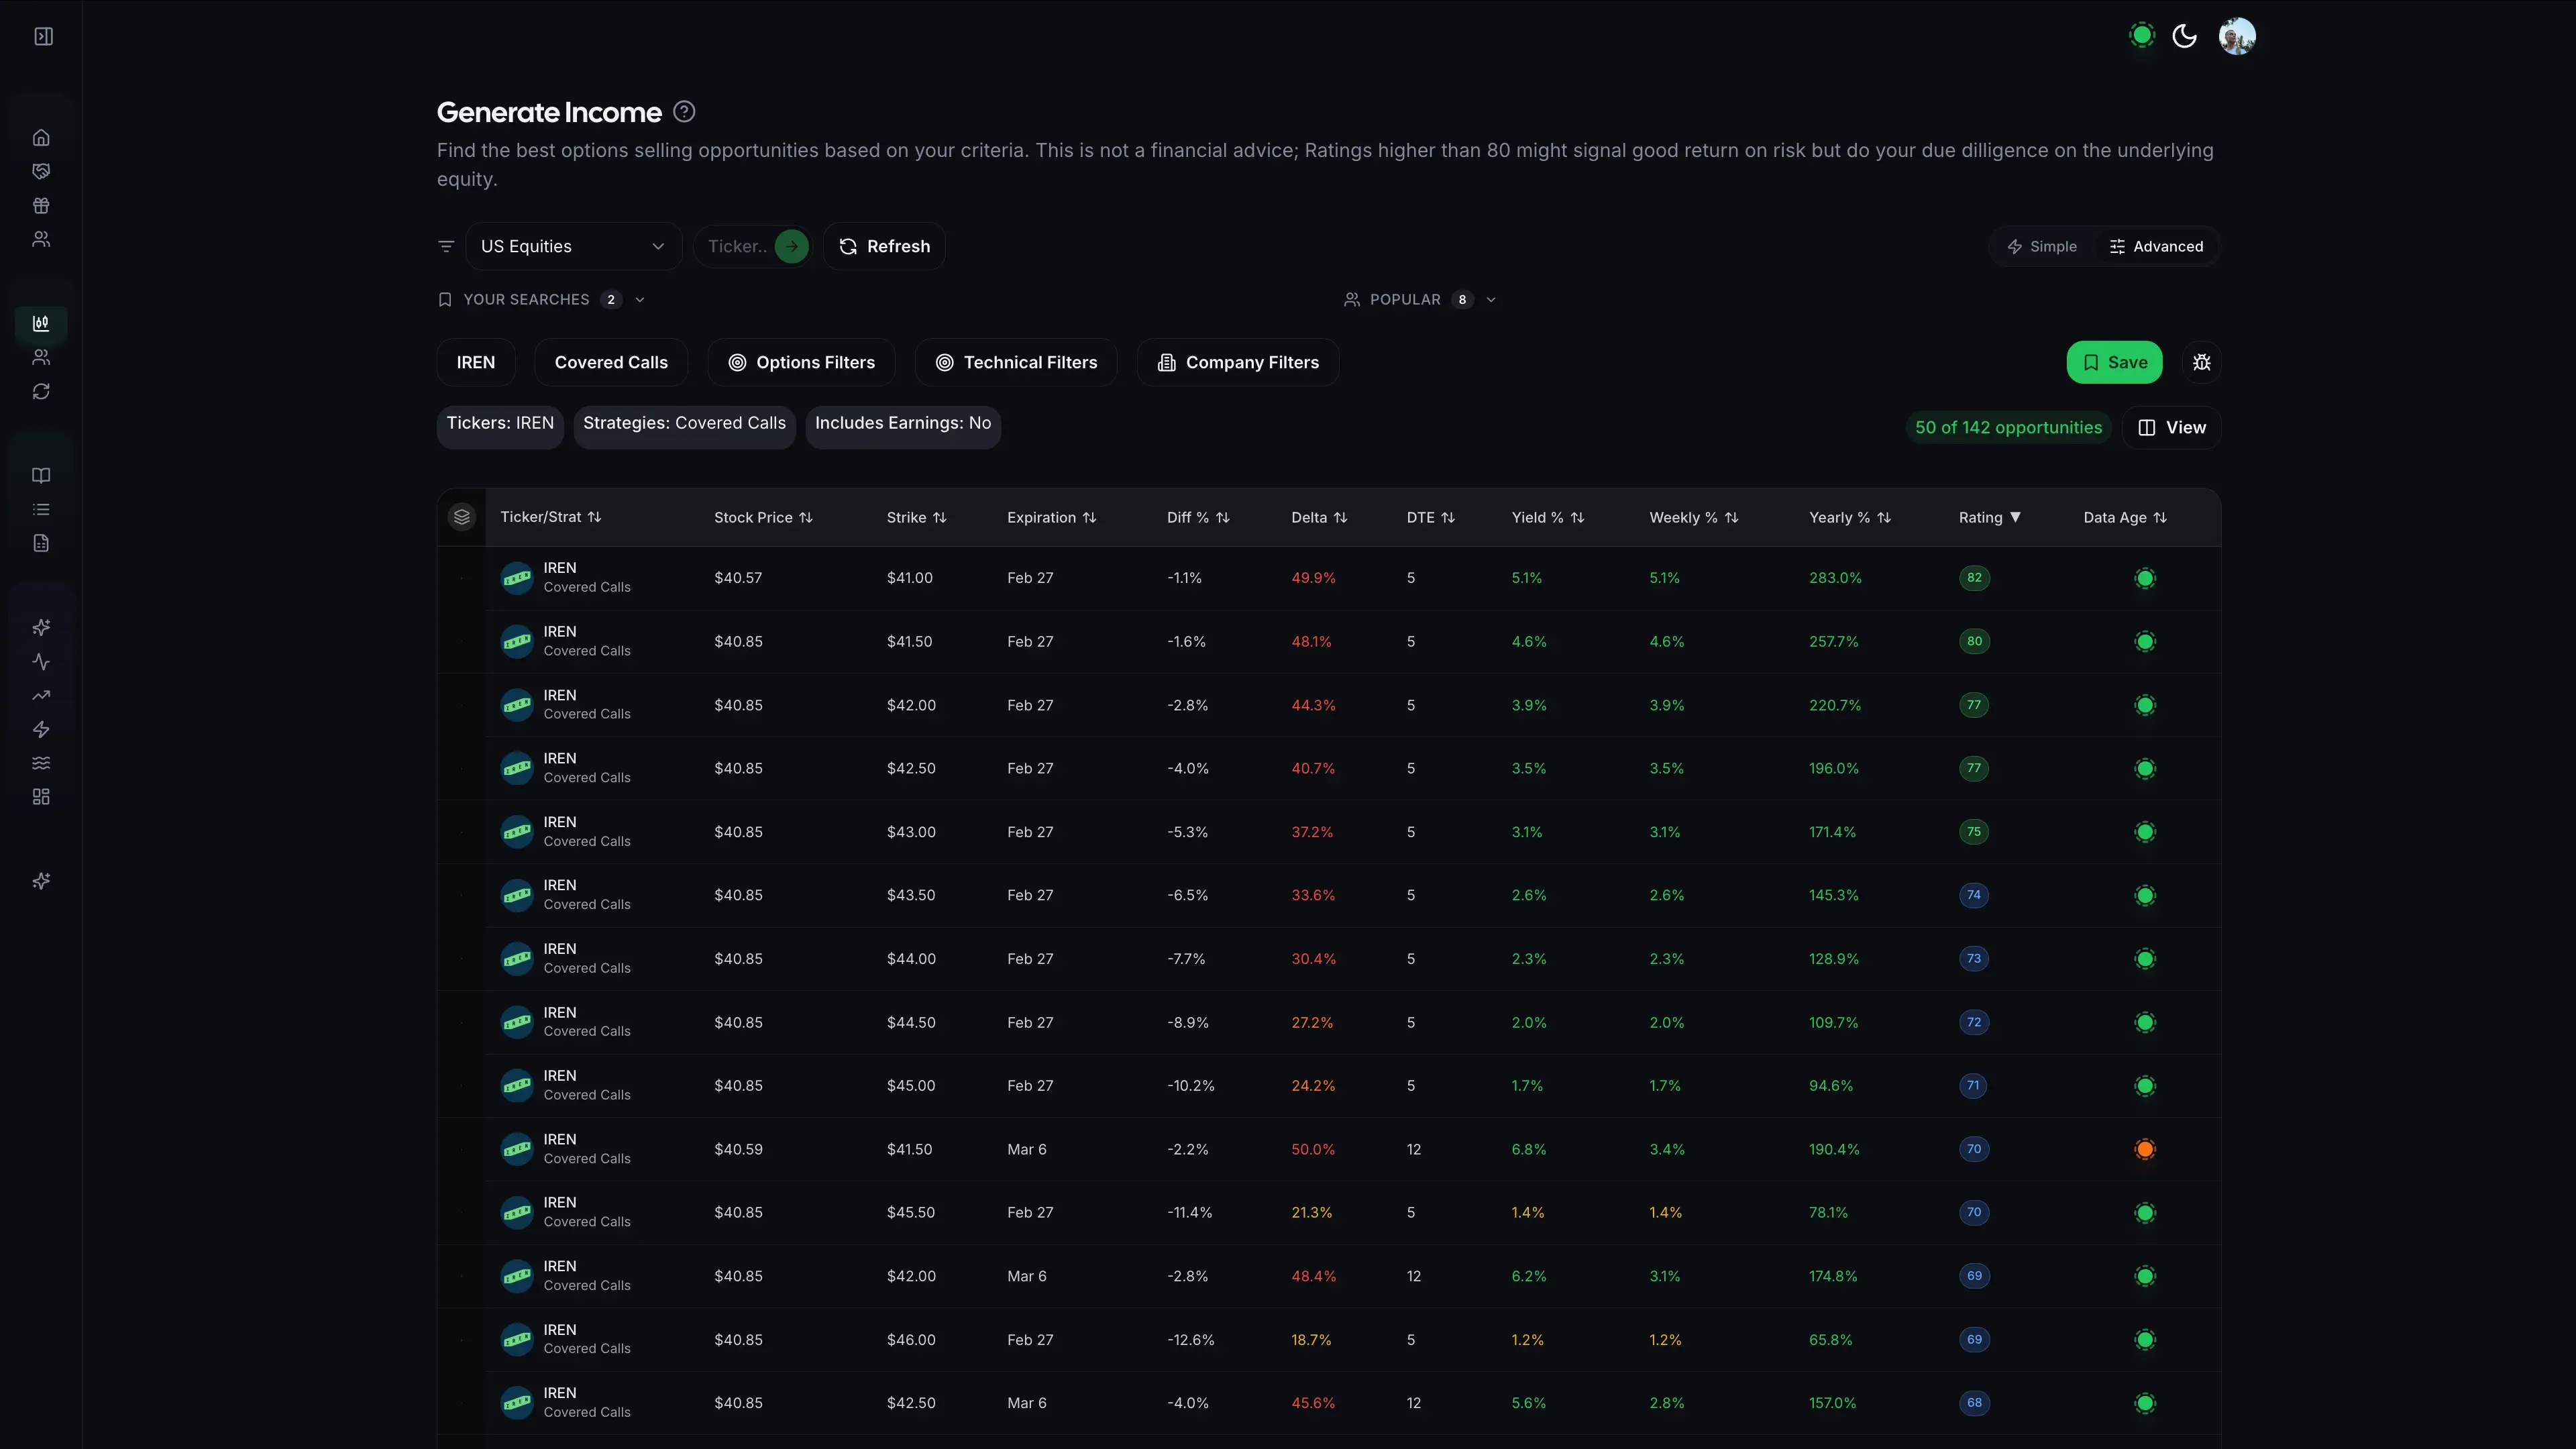Open Options Filters
The height and width of the screenshot is (1449, 2576).
click(x=801, y=363)
